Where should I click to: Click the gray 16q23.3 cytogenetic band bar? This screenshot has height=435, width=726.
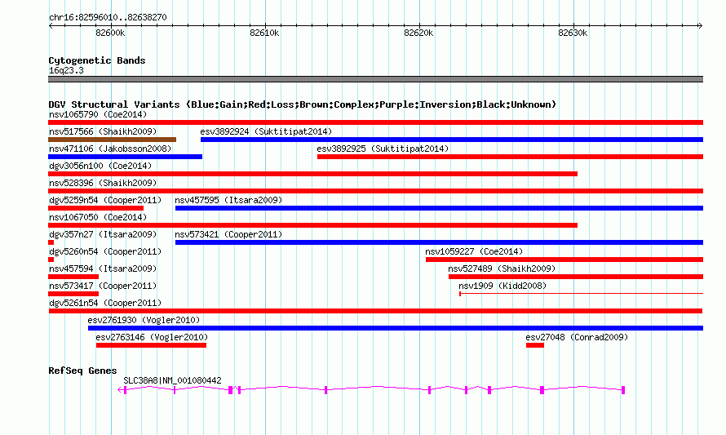coord(375,79)
